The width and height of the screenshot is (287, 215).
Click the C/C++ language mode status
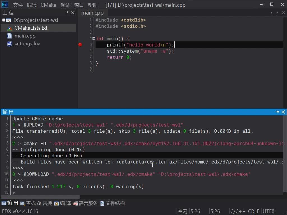coord(238,211)
